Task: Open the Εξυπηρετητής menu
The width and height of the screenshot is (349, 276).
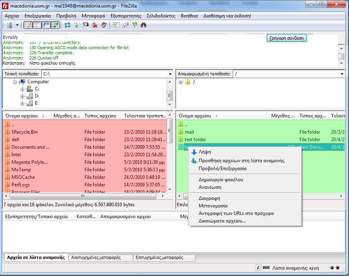Action: [x=126, y=16]
